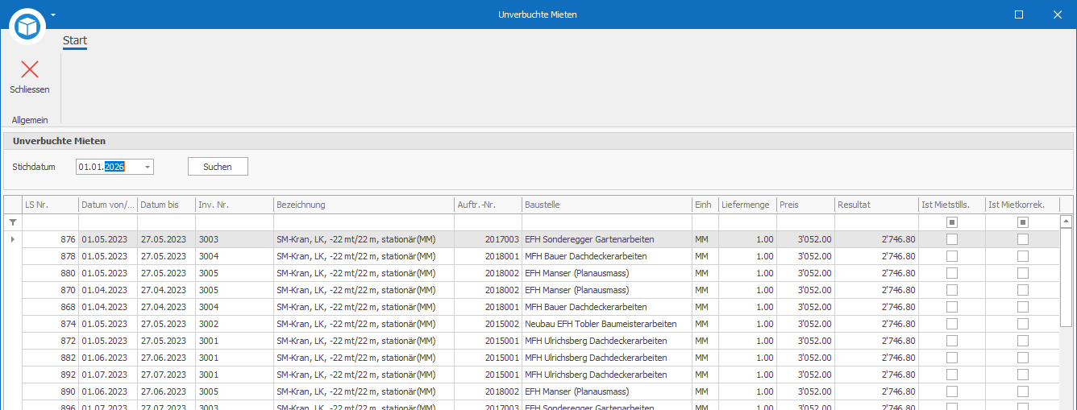Click the Einh column header
The image size is (1077, 410).
pos(705,205)
